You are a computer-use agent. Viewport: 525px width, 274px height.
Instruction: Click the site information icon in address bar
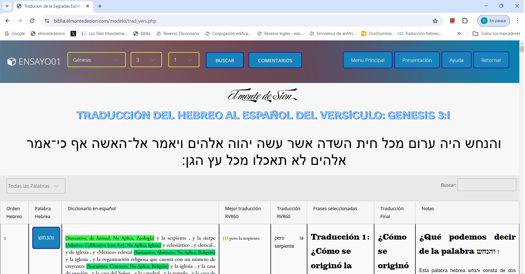point(47,21)
